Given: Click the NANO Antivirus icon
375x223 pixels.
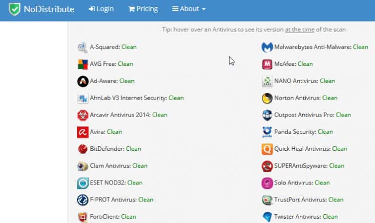Looking at the screenshot, I should [x=267, y=81].
